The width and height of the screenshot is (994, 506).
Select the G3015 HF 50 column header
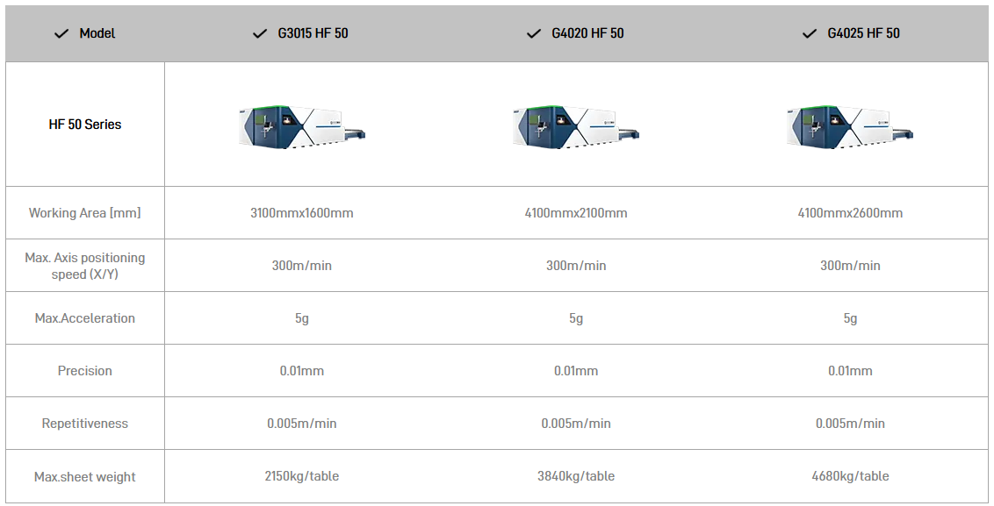[313, 33]
